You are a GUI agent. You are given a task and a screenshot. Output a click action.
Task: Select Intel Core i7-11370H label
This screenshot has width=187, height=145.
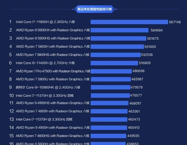tap(44, 119)
